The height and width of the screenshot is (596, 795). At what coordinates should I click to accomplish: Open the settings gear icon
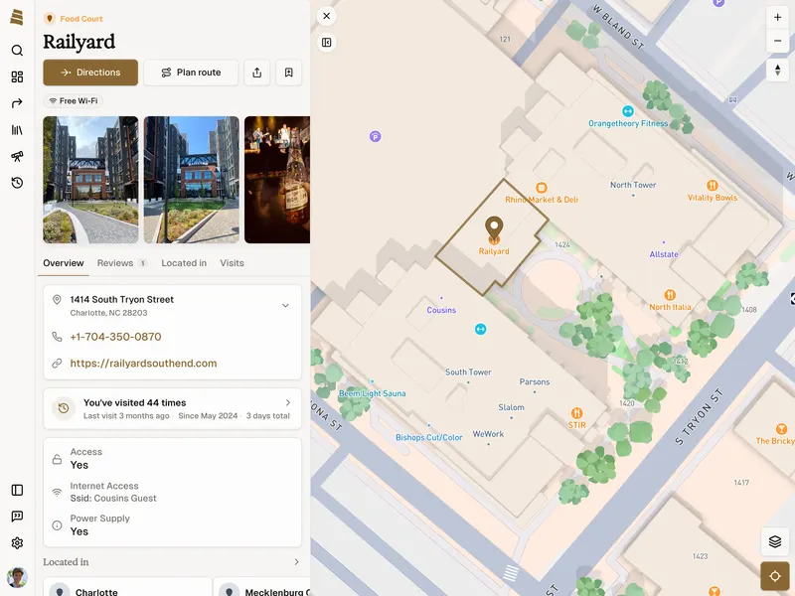pyautogui.click(x=17, y=542)
